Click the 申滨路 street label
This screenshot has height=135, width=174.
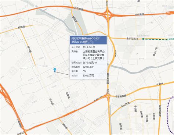121,126
